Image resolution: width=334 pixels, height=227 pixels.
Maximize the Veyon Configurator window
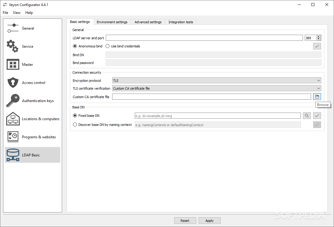point(313,5)
